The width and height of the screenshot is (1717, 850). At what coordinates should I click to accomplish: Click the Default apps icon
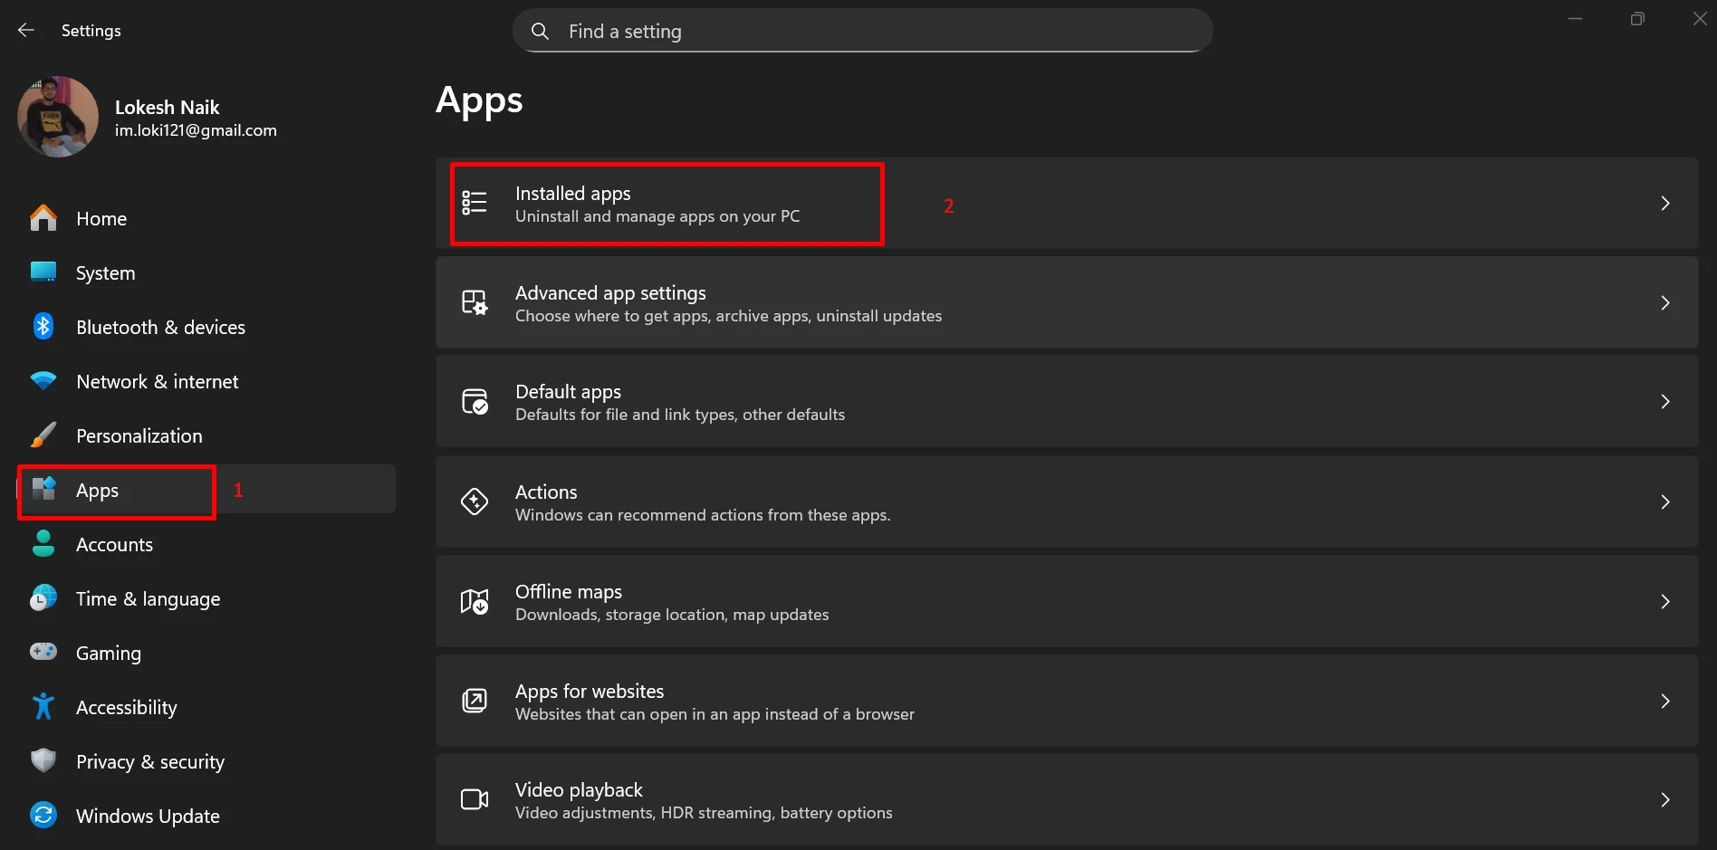(x=475, y=401)
